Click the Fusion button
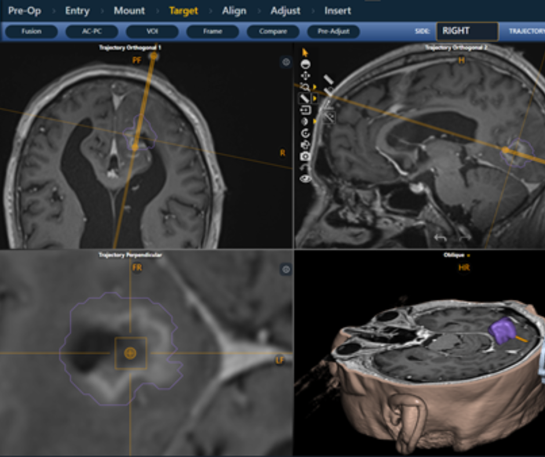 30,32
